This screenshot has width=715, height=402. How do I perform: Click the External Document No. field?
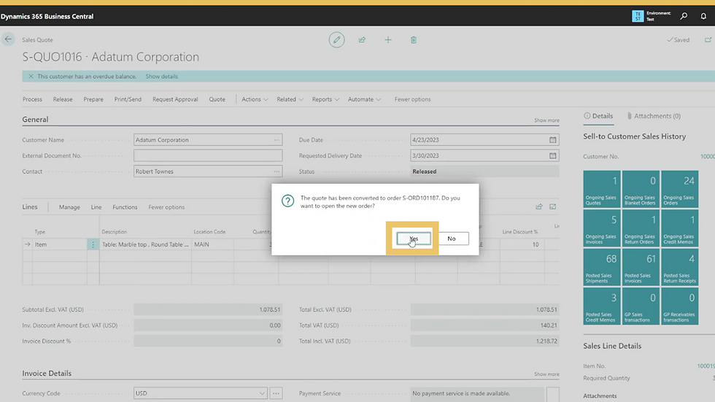(x=208, y=155)
